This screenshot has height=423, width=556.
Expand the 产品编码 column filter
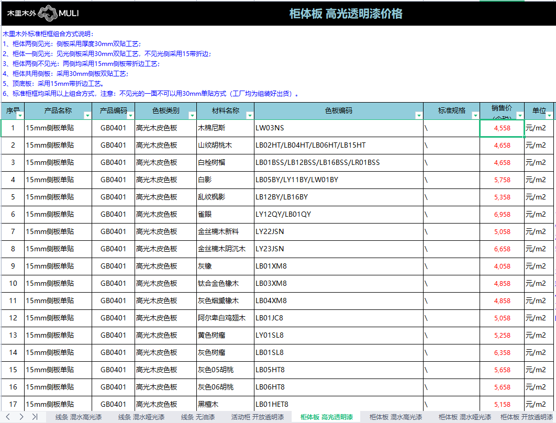(130, 115)
